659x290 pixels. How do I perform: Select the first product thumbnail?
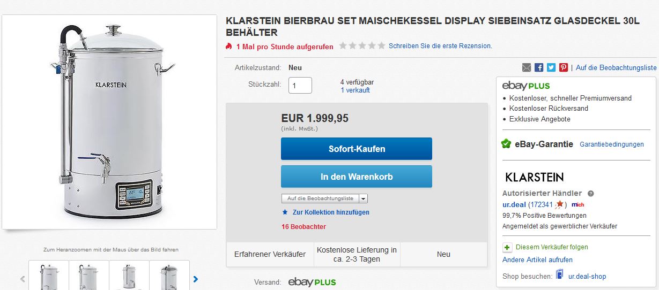pyautogui.click(x=49, y=276)
